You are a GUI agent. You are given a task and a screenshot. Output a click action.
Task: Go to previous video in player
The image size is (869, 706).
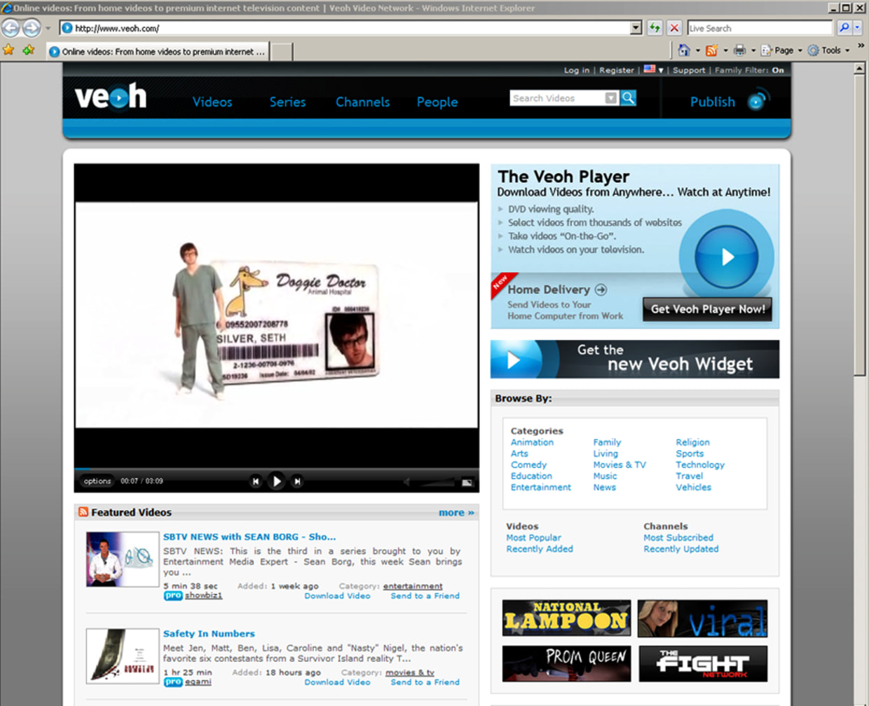256,481
